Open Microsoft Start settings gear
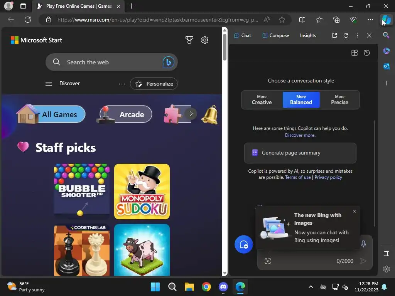395x296 pixels. click(x=205, y=40)
